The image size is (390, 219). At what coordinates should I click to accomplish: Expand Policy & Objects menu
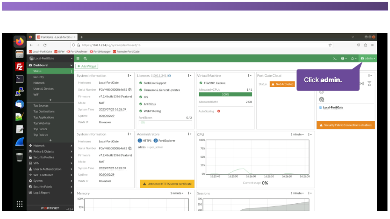[50, 151]
